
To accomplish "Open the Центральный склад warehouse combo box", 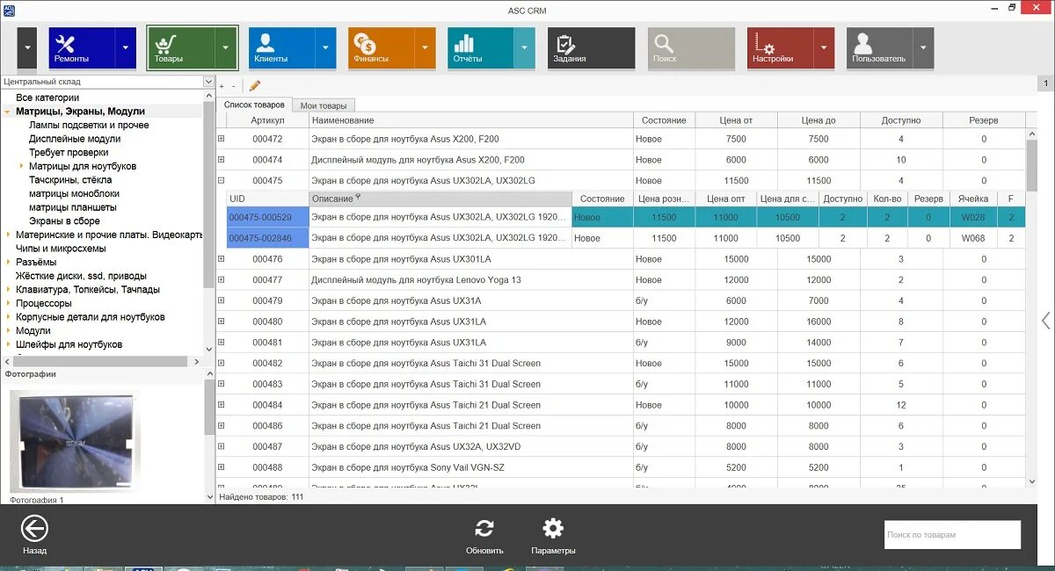I will click(x=107, y=82).
